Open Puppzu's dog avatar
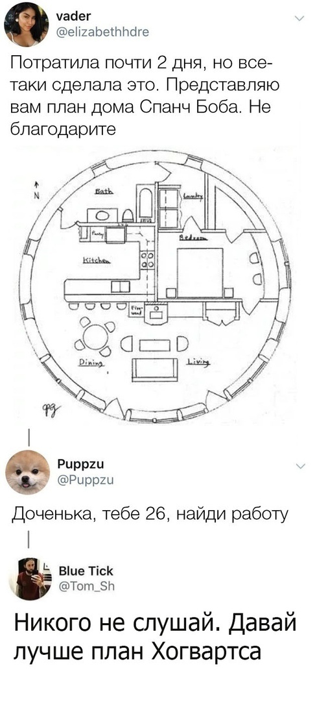Viewport: 315px width, 701px height. [27, 473]
